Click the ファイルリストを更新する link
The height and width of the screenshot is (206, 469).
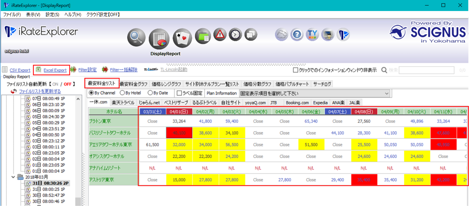click(40, 91)
